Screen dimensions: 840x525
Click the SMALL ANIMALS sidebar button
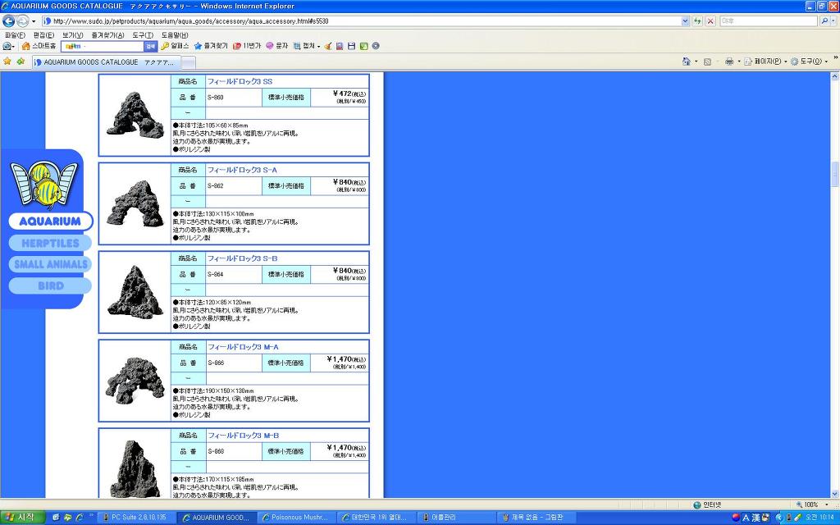(50, 264)
